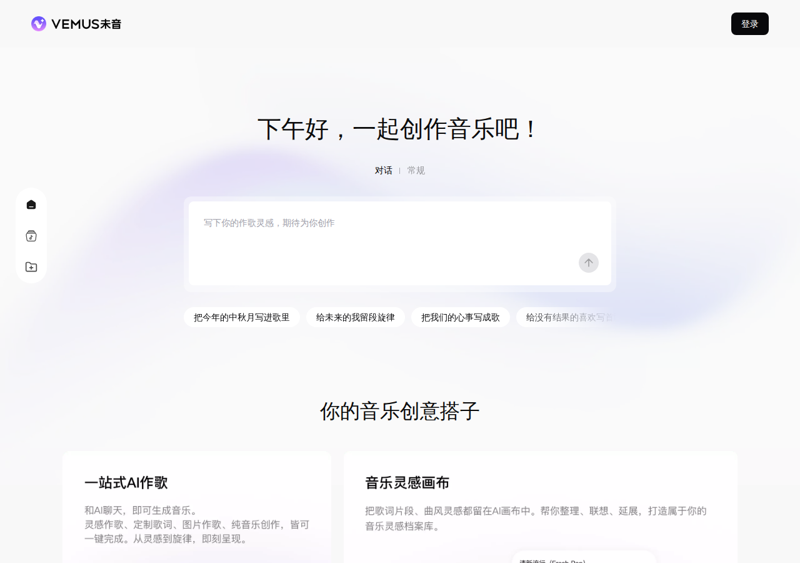Open the home icon in the left sidebar
This screenshot has width=800, height=563.
click(31, 205)
